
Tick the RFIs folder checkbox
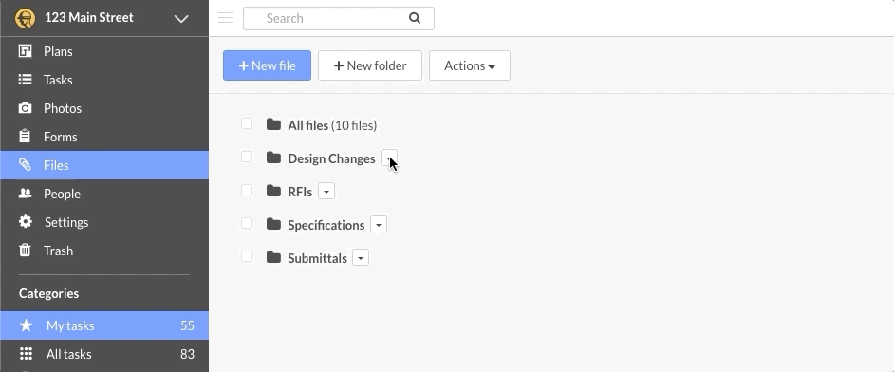[x=247, y=190]
